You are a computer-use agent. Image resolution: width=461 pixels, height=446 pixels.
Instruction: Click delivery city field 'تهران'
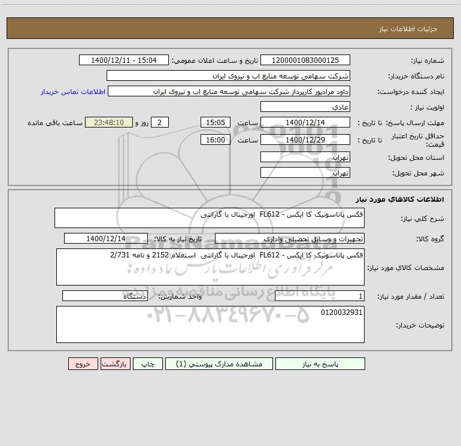tap(305, 172)
